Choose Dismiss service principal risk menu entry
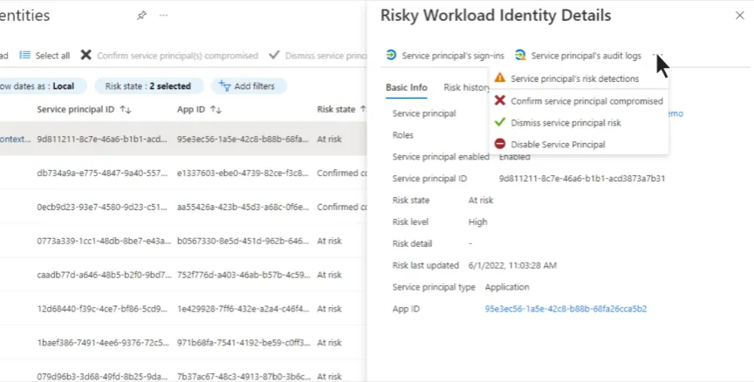 click(579, 122)
